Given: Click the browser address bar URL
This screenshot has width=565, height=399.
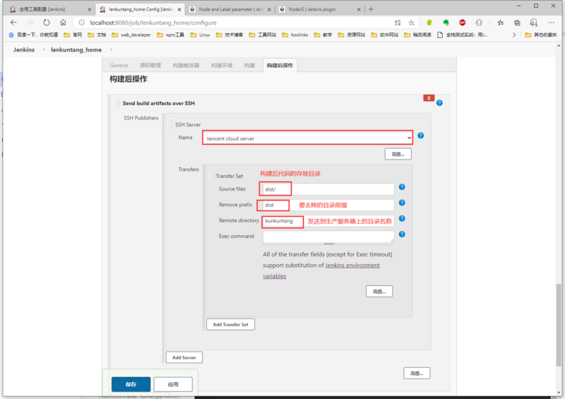Looking at the screenshot, I should click(153, 23).
